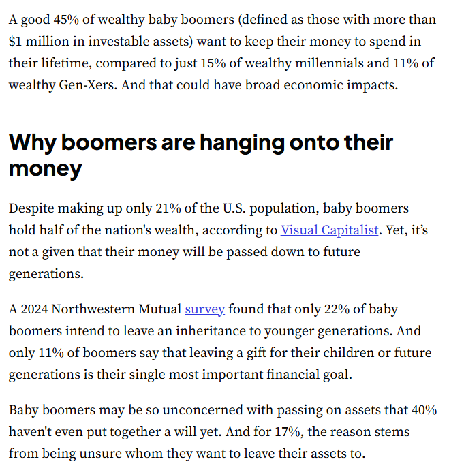Click the text "only 22% of baby"

pos(346,309)
